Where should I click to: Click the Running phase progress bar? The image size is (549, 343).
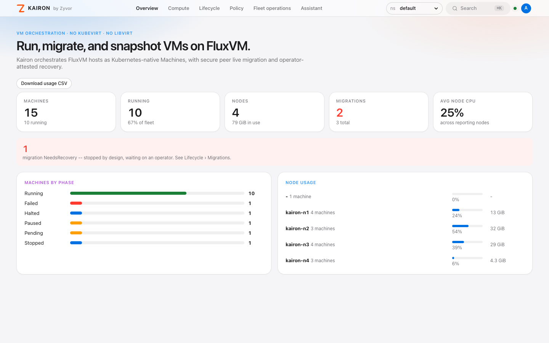(157, 193)
